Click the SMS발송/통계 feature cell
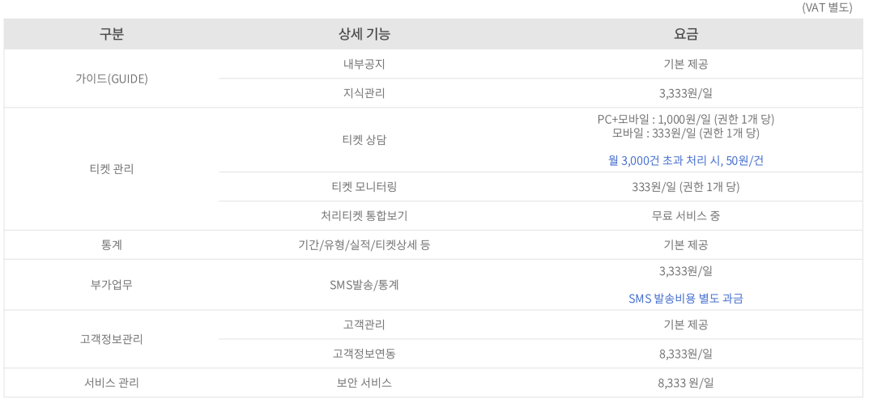Screen dimensions: 869x403 364,285
